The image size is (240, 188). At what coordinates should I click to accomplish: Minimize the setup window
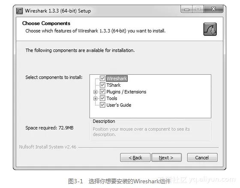pyautogui.click(x=186, y=9)
